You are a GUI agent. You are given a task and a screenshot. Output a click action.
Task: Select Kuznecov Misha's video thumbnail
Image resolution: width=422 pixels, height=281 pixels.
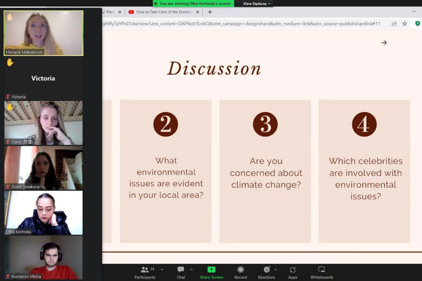[44, 258]
